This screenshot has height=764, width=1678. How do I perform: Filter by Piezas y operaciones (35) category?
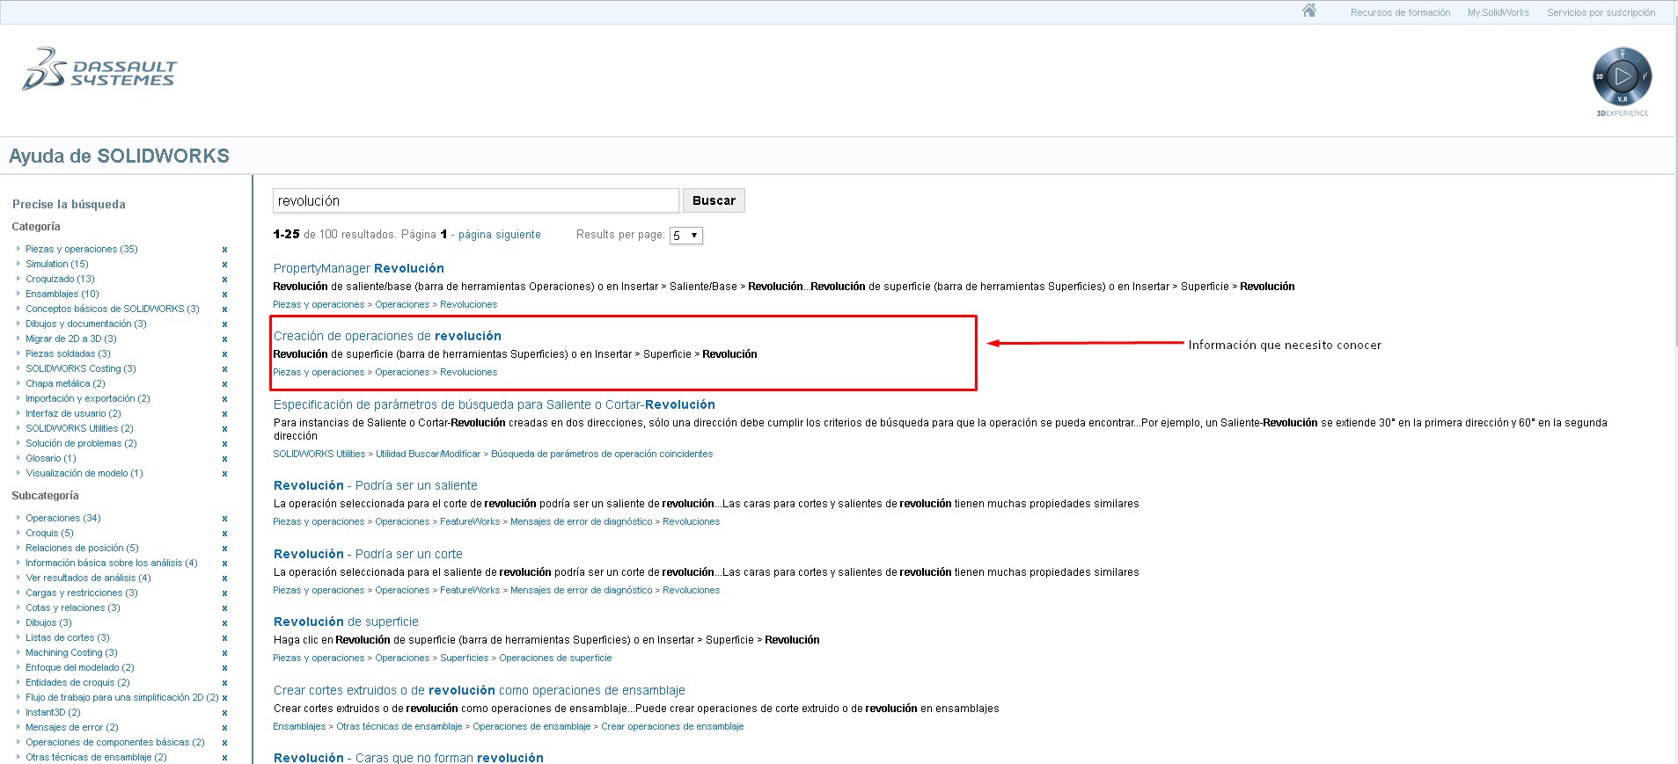tap(82, 249)
